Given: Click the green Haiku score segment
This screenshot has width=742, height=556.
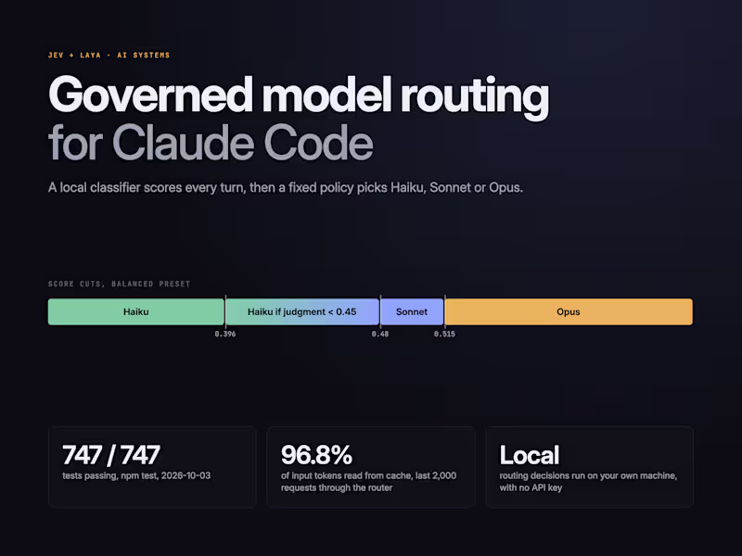Looking at the screenshot, I should 136,311.
